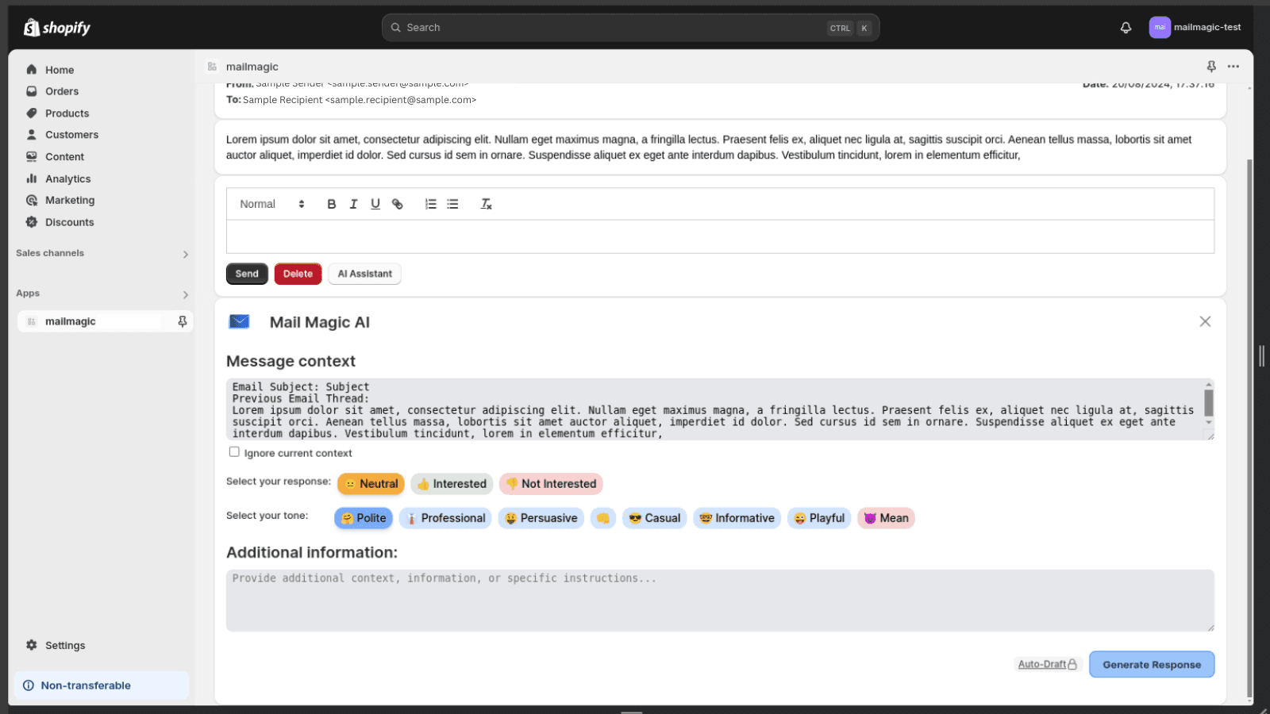Toggle underline in the reply editor
The height and width of the screenshot is (714, 1270).
(x=375, y=204)
